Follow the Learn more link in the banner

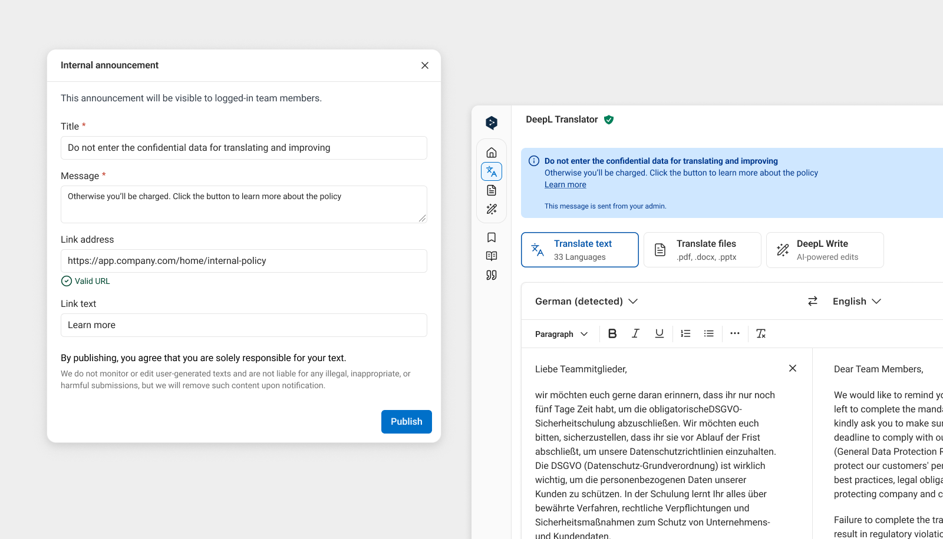pos(565,184)
